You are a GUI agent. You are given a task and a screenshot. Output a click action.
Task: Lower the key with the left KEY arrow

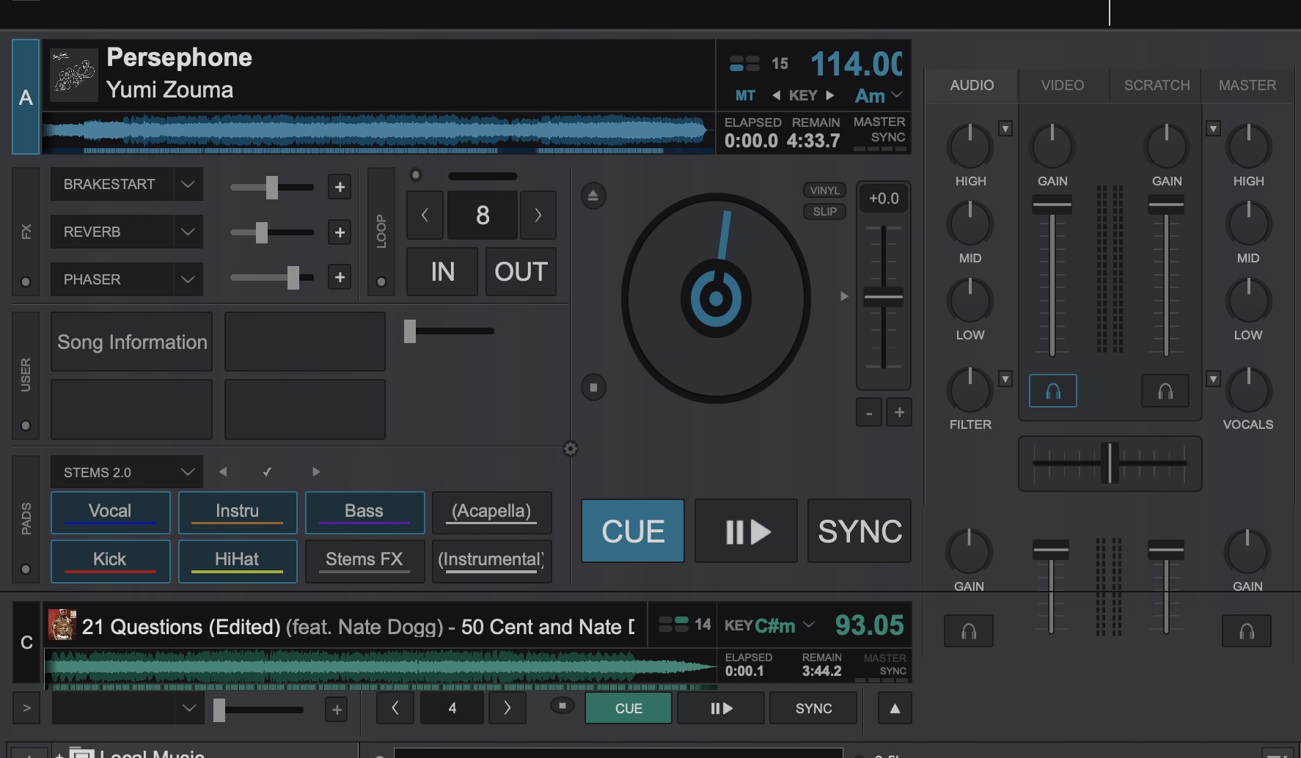point(776,95)
